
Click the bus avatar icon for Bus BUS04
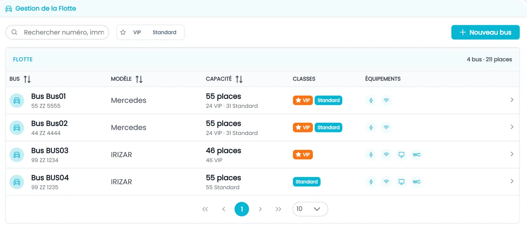point(17,182)
